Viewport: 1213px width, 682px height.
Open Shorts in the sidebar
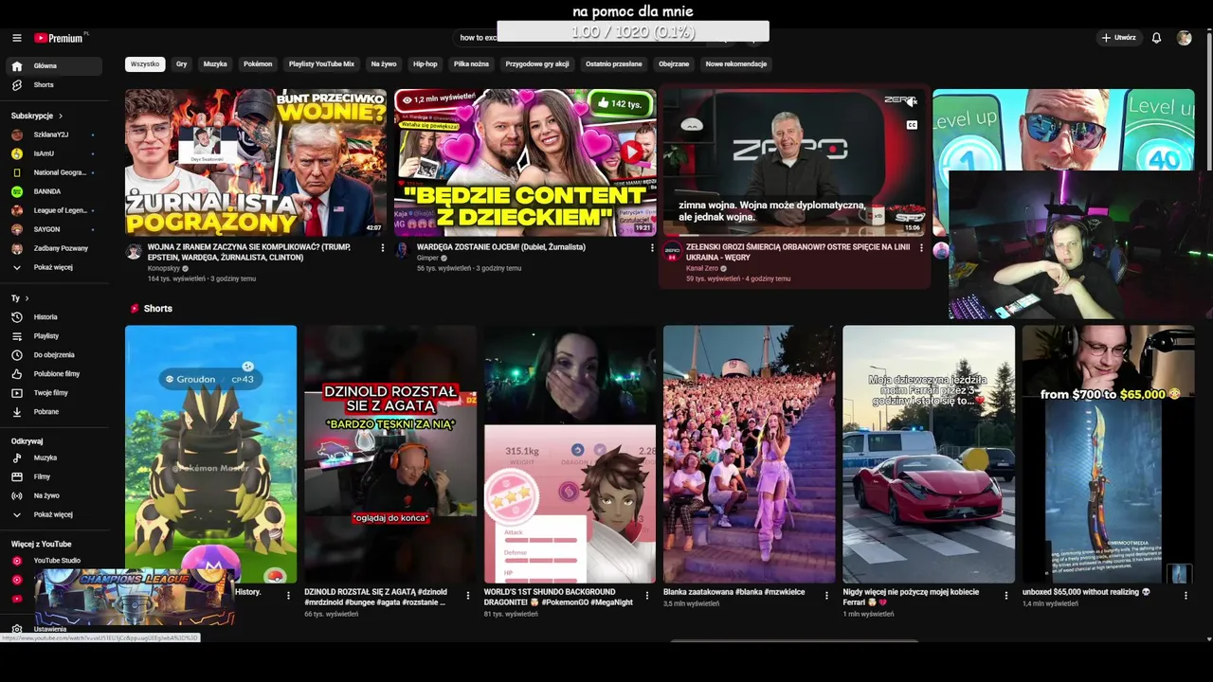pyautogui.click(x=54, y=85)
